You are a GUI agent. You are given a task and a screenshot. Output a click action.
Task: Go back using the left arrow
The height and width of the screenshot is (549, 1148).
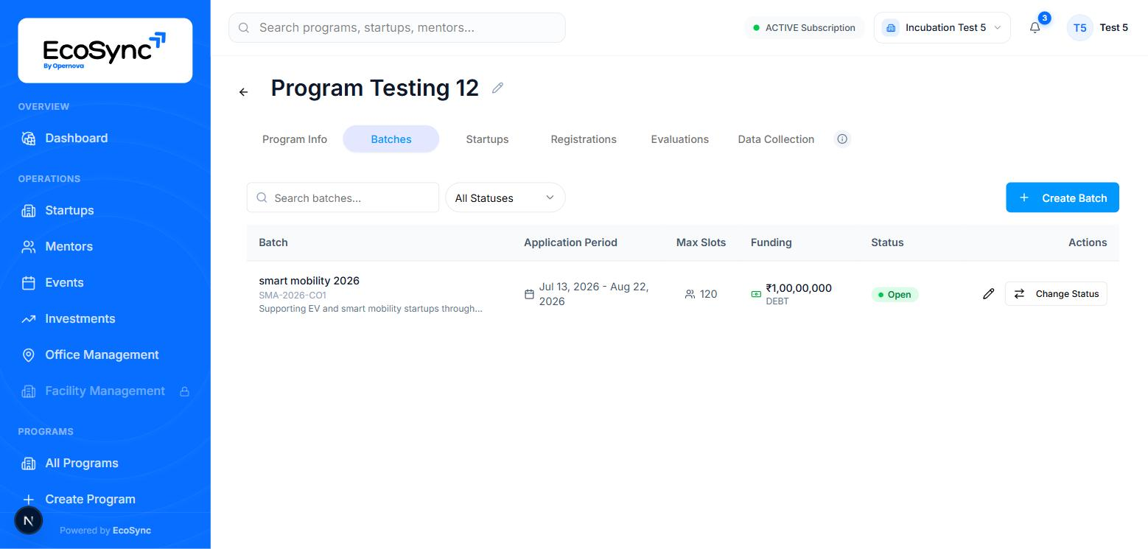244,92
